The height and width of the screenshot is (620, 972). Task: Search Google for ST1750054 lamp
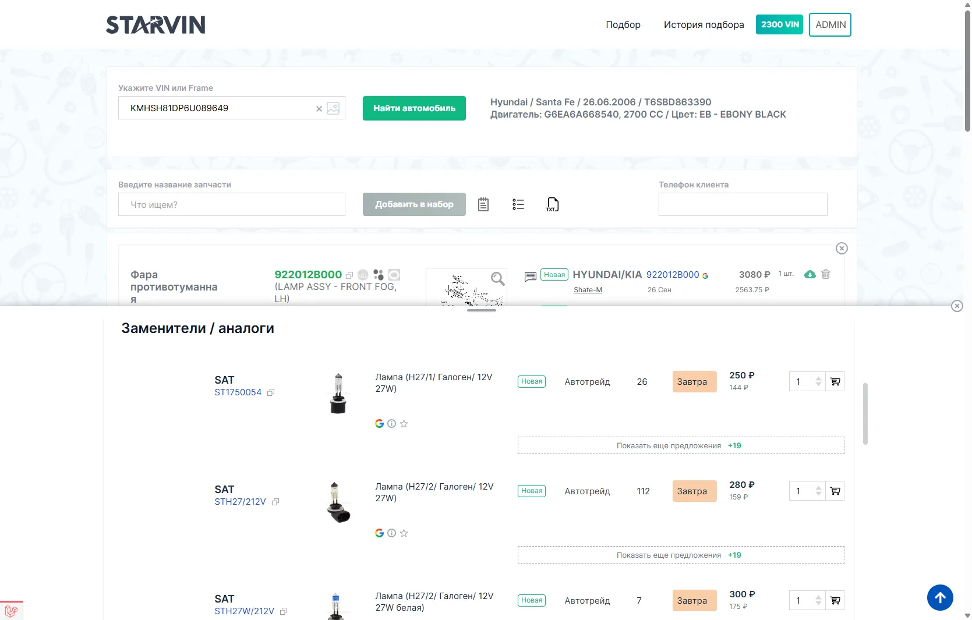379,424
